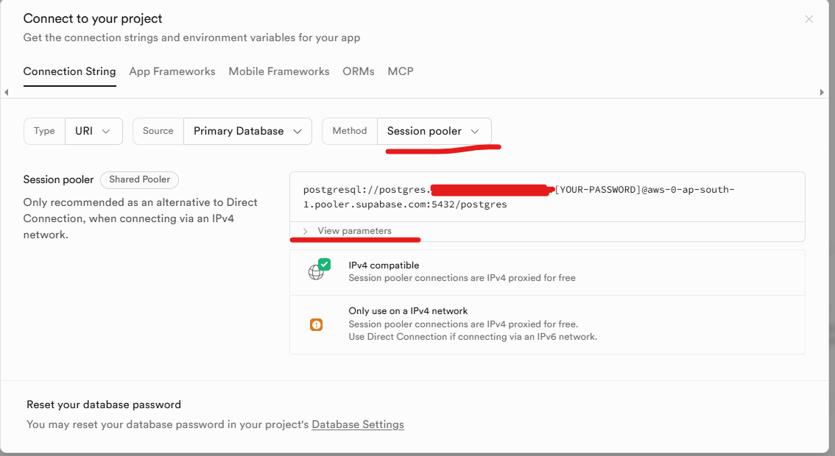
Task: Select the MCP tab
Action: click(x=401, y=71)
